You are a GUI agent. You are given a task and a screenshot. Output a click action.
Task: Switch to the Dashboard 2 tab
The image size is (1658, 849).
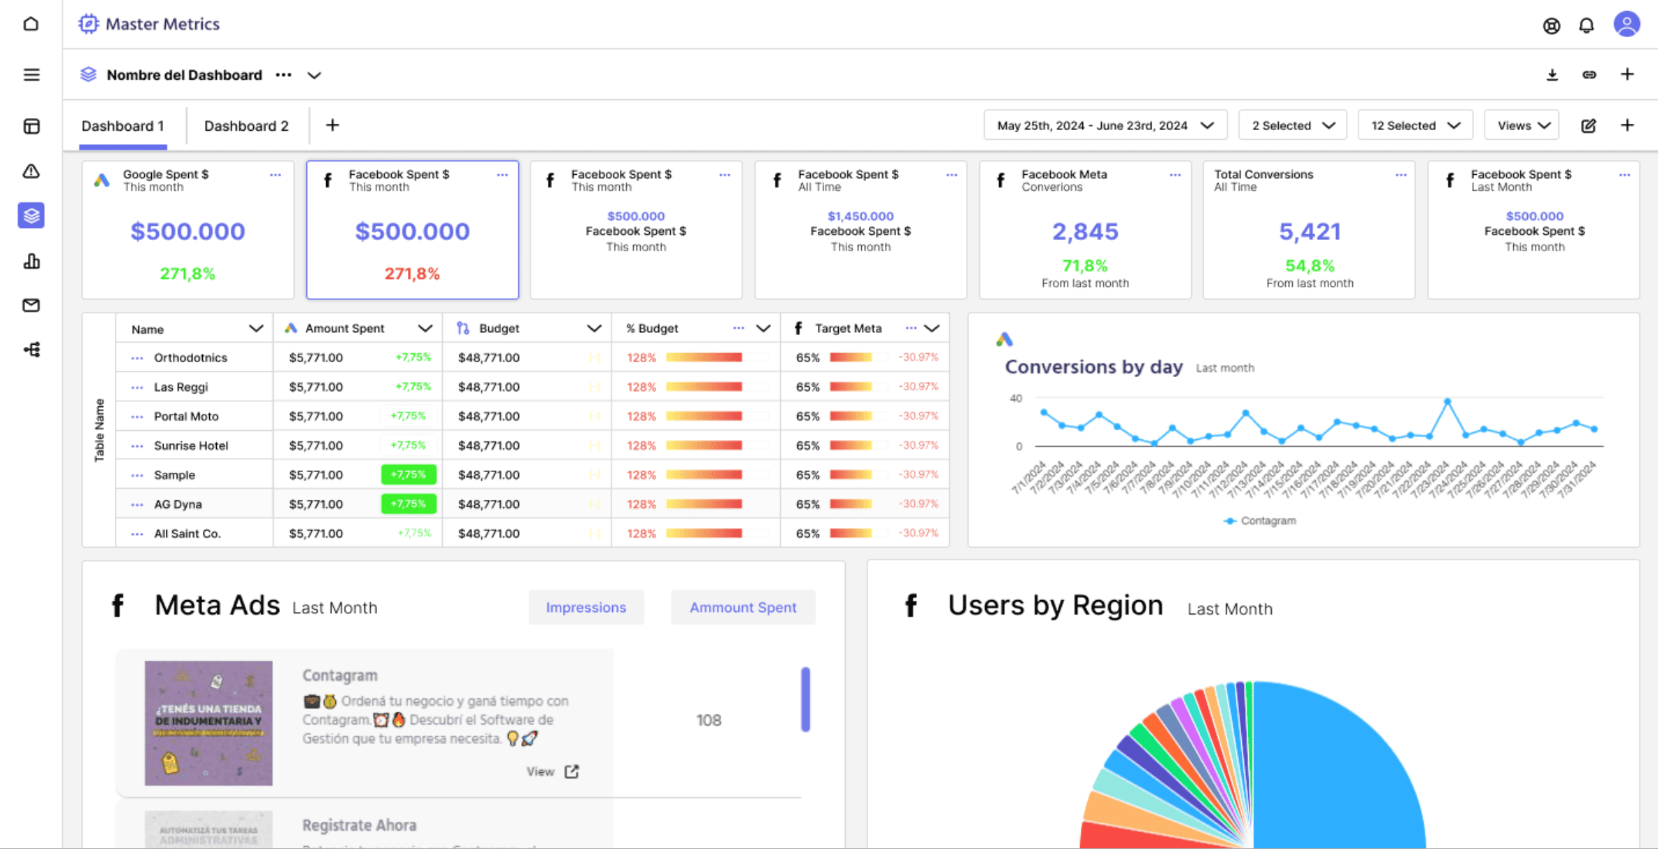coord(246,126)
